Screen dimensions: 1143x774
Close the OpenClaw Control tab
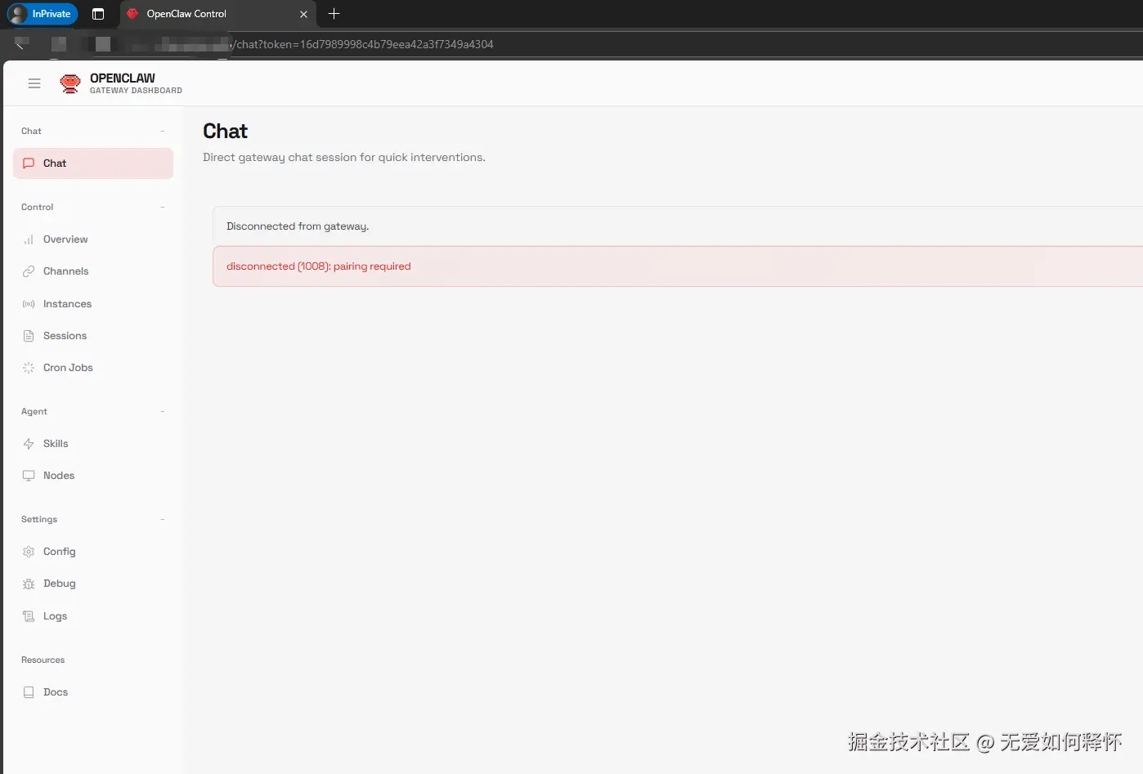pyautogui.click(x=303, y=14)
